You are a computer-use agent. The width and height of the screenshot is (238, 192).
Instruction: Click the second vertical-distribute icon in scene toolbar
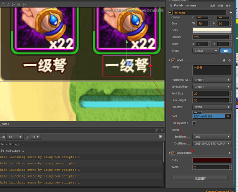click(8, 5)
